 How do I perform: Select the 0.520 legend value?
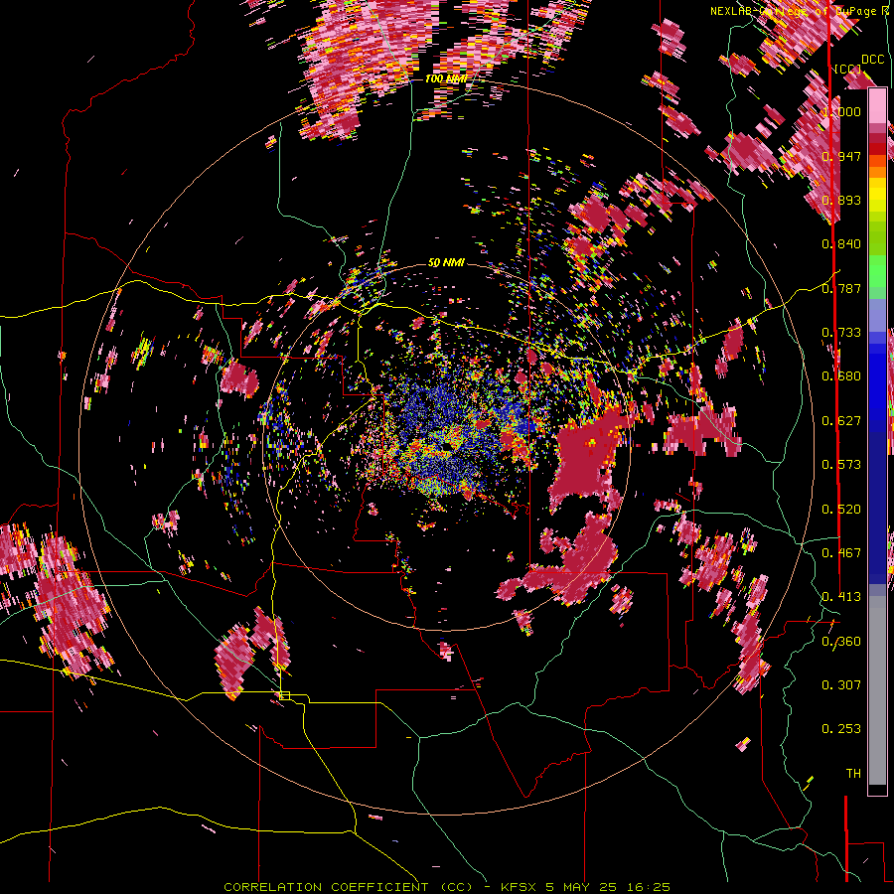841,510
